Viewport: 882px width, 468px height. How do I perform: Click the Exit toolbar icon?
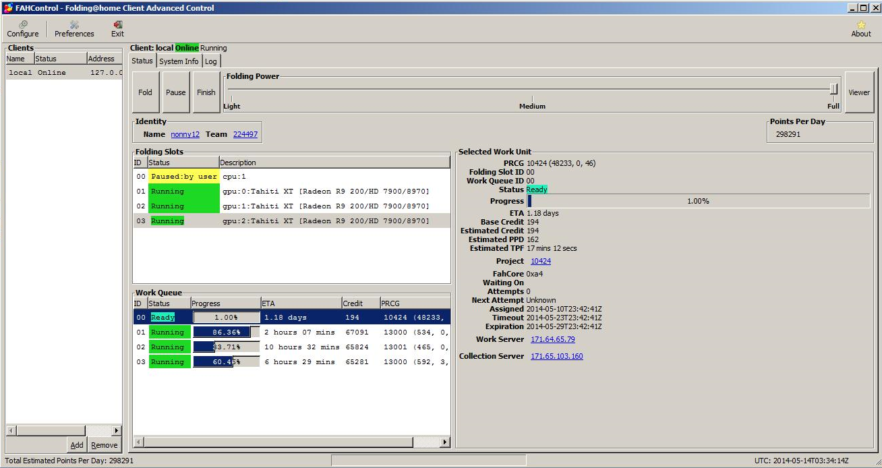click(x=117, y=29)
